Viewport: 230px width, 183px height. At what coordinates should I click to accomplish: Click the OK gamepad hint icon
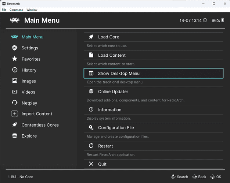coord(212,177)
